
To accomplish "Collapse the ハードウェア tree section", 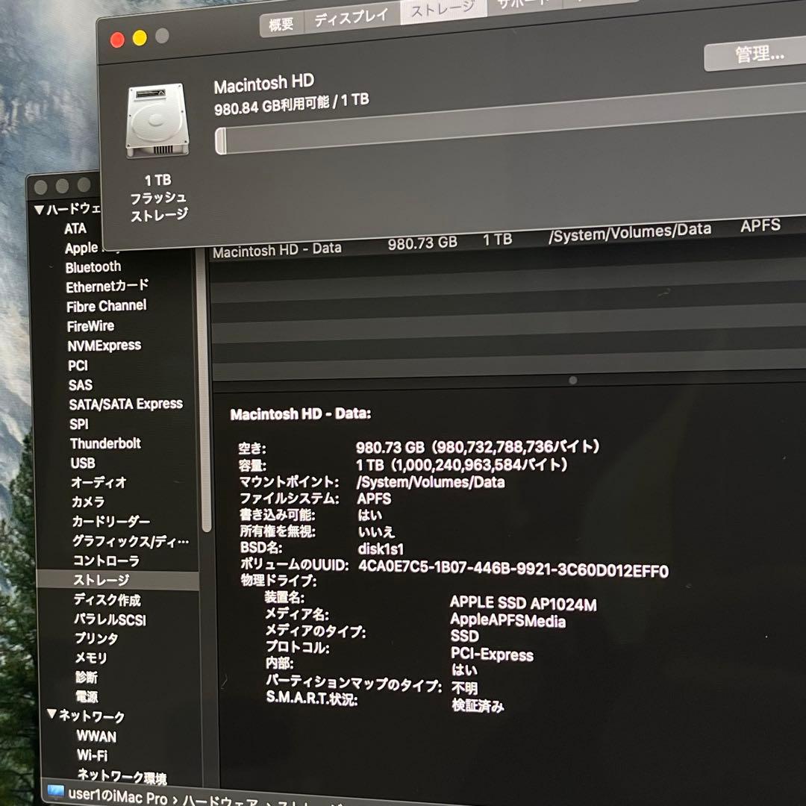I will (39, 210).
